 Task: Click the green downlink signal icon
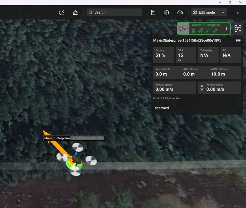(x=215, y=31)
